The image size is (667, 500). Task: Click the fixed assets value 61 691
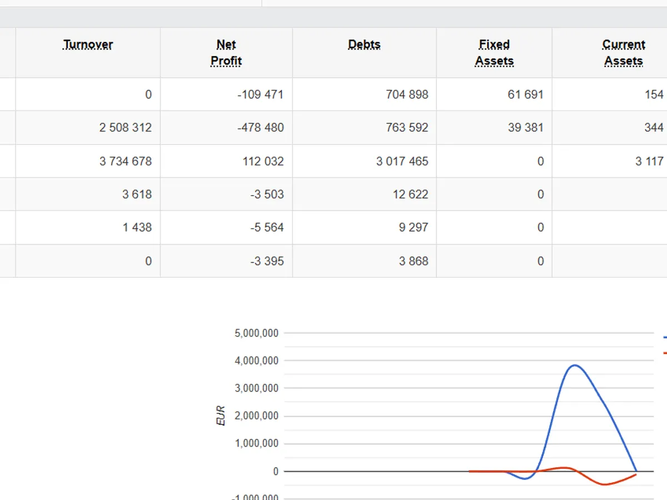[x=525, y=94]
